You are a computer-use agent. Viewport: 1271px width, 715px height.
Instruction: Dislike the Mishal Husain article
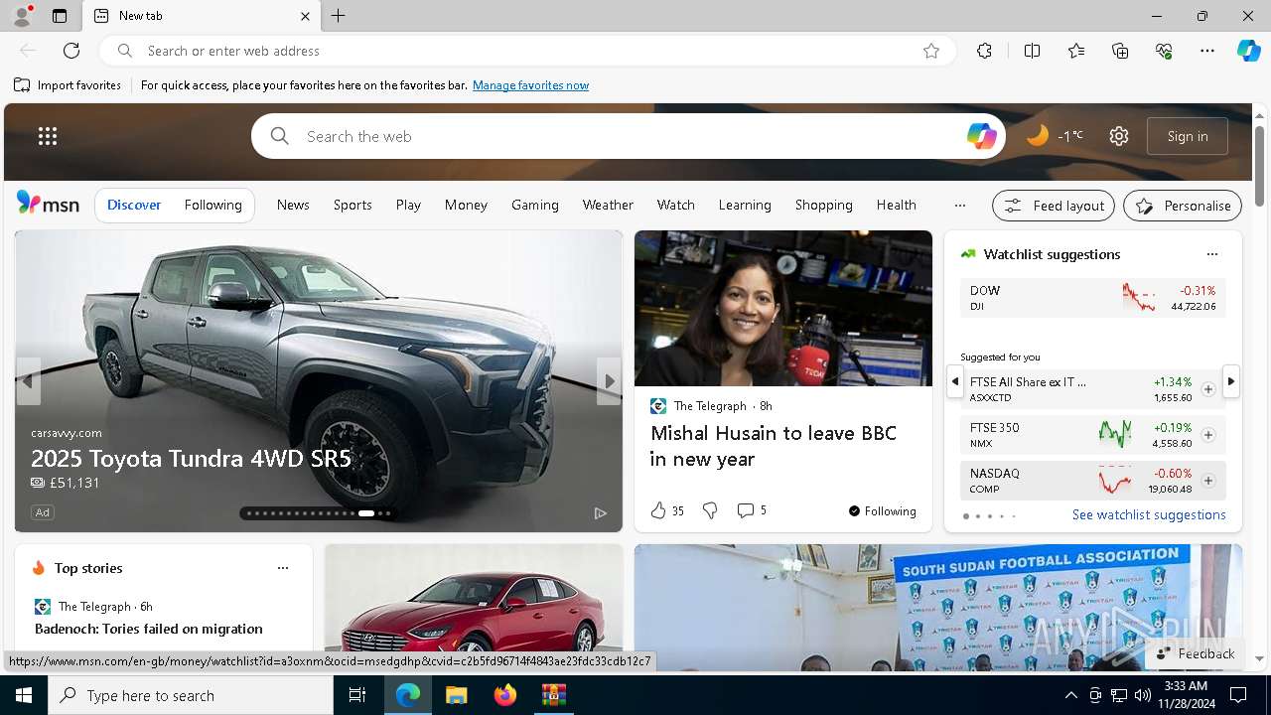coord(710,510)
